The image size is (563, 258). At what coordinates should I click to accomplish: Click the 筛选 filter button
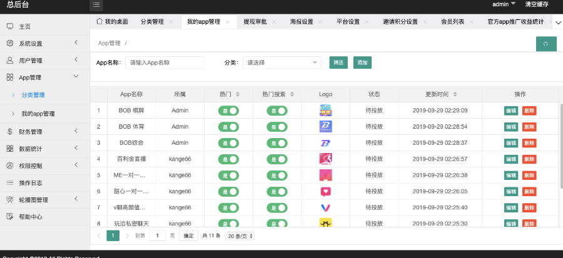[x=338, y=62]
